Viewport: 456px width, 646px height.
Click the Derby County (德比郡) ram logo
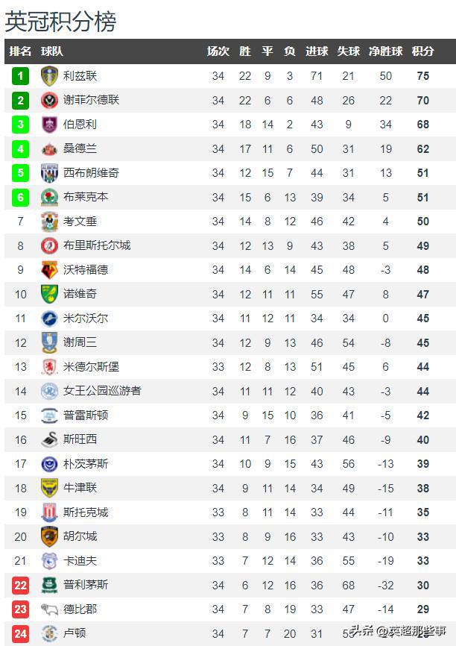coord(49,609)
